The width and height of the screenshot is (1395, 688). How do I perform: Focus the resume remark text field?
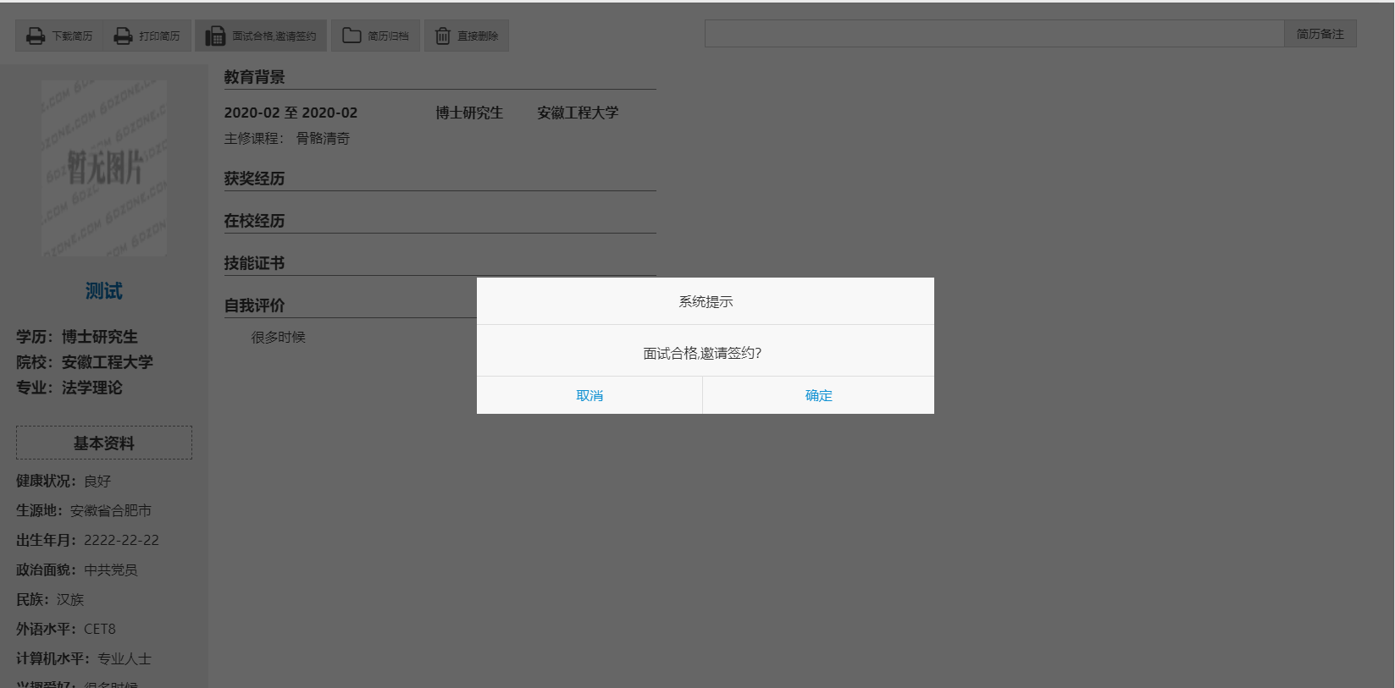(994, 34)
